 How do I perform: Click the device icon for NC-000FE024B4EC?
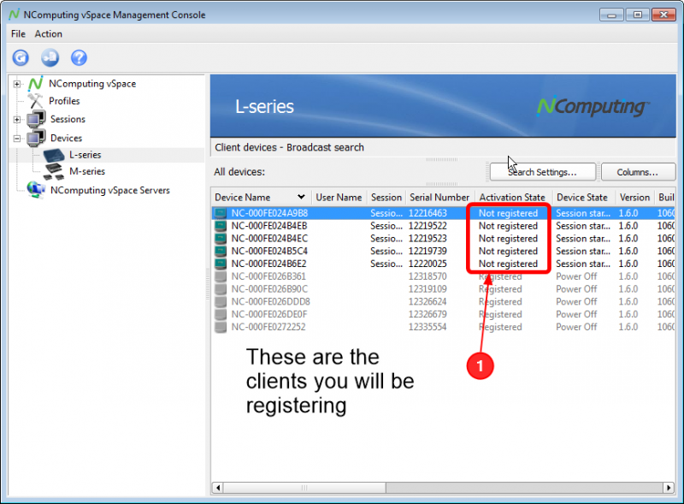coord(221,239)
